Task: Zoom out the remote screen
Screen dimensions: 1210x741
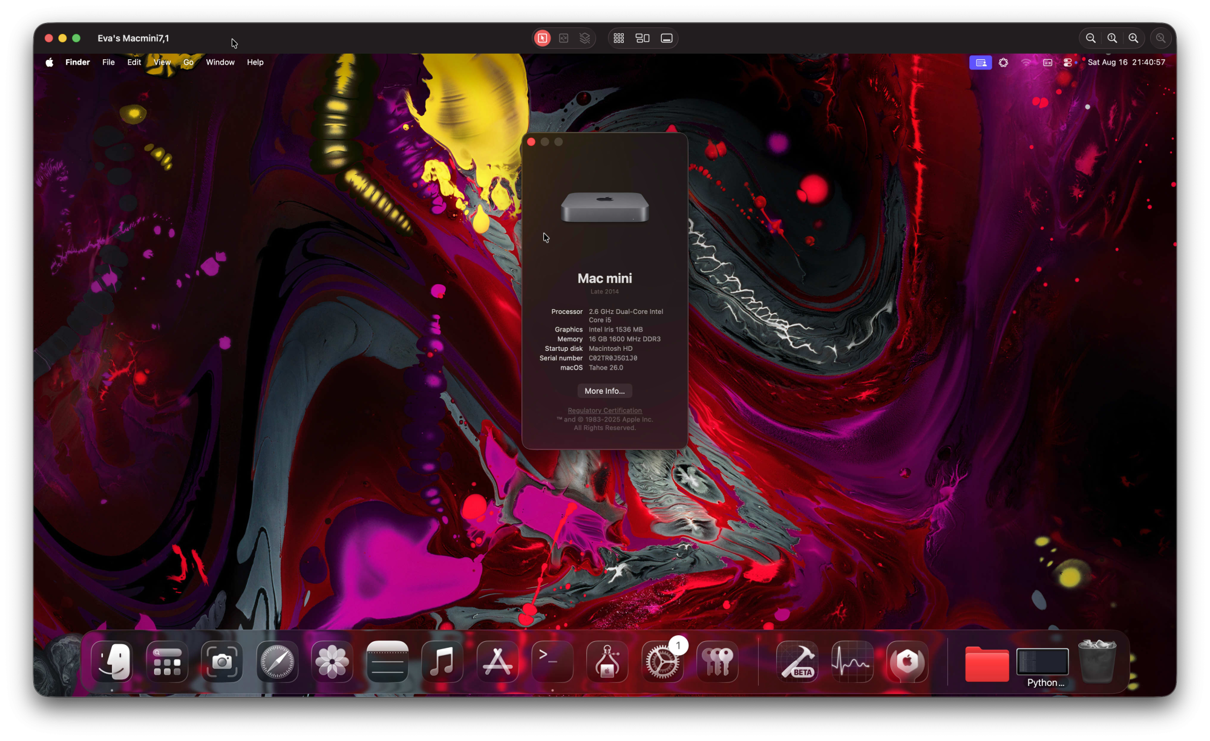Action: point(1090,38)
